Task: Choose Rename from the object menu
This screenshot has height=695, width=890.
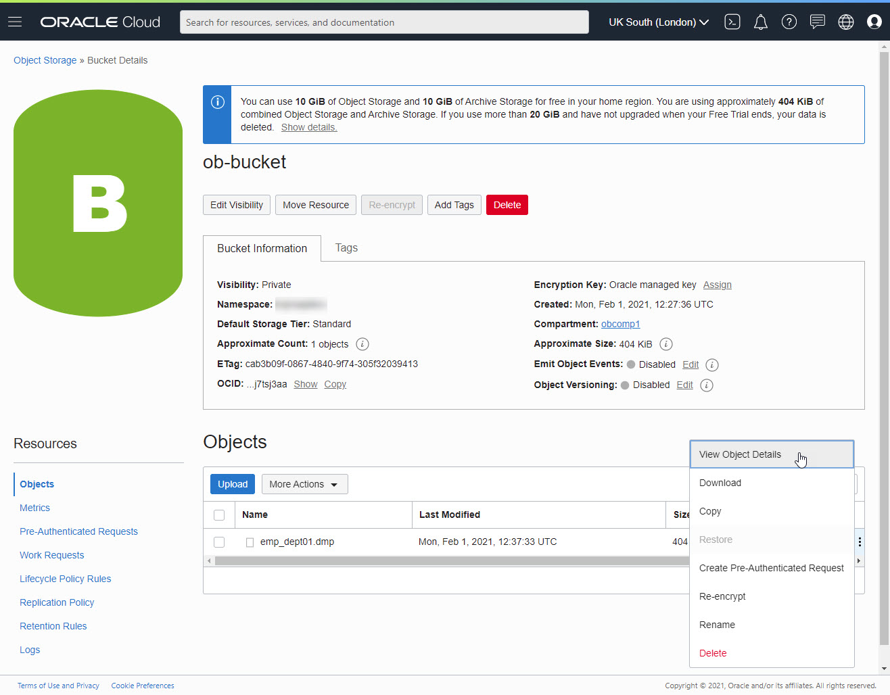Action: [x=772, y=625]
